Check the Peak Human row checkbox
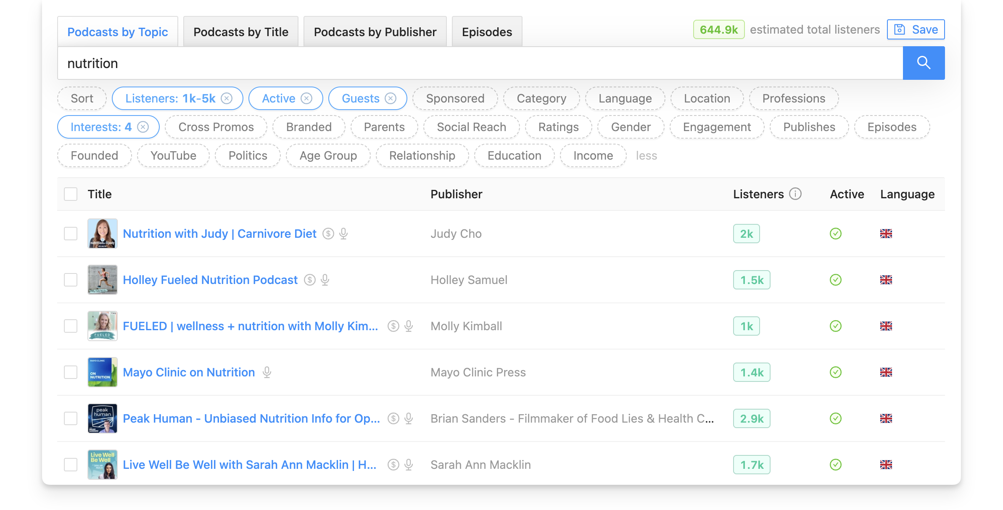The width and height of the screenshot is (1003, 510). click(71, 418)
